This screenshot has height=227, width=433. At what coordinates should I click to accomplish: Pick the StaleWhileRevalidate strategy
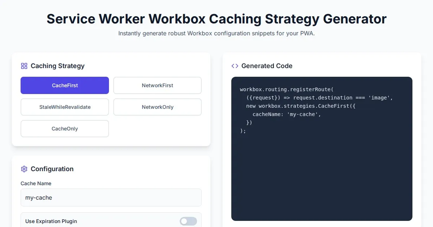point(65,107)
